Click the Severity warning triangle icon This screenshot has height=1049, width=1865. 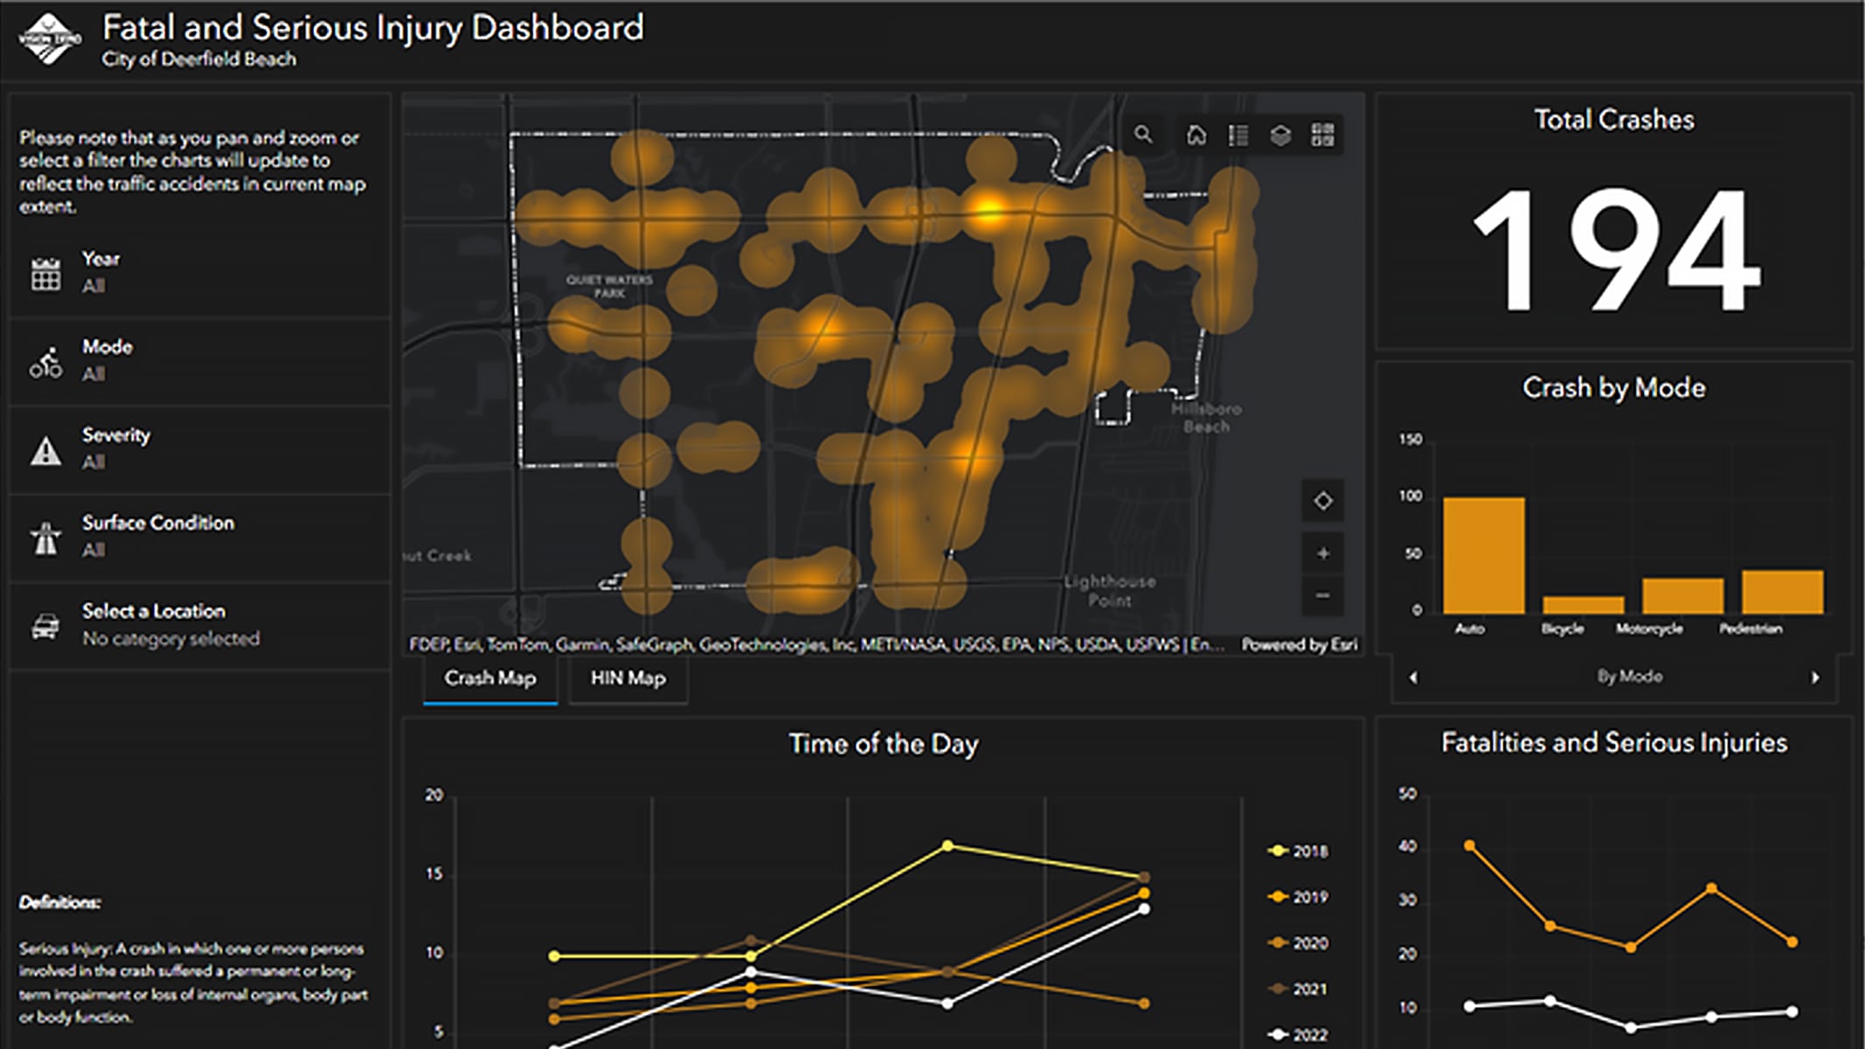click(x=46, y=450)
